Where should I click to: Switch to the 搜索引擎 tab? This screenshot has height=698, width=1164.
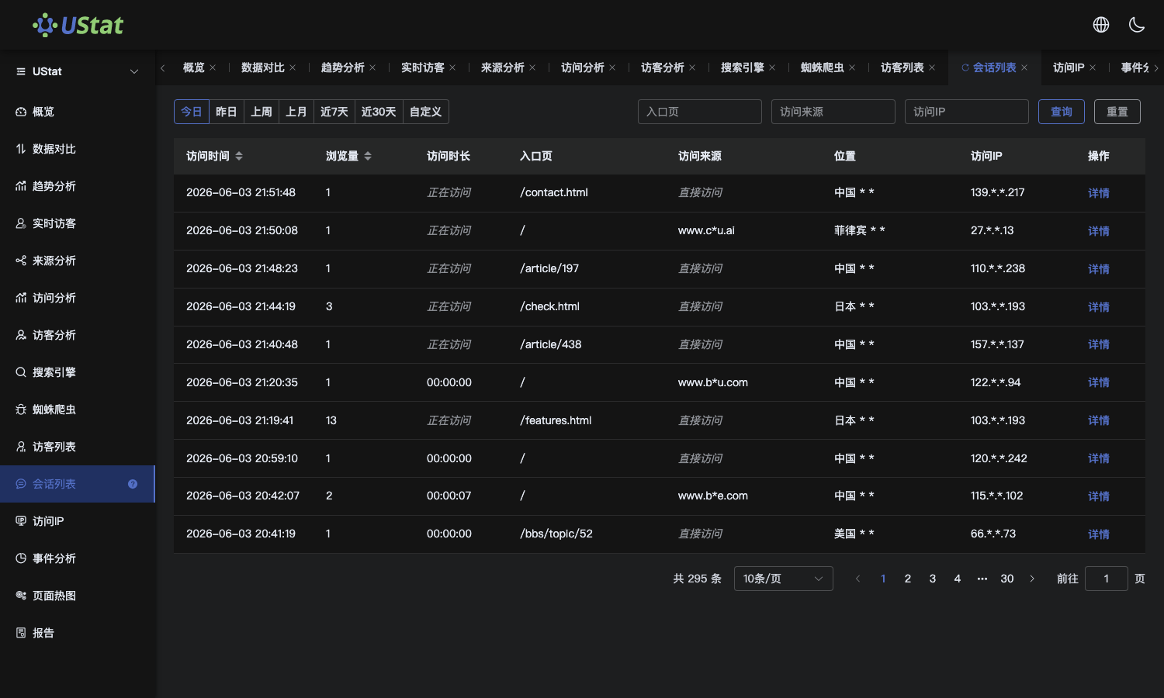coord(743,67)
